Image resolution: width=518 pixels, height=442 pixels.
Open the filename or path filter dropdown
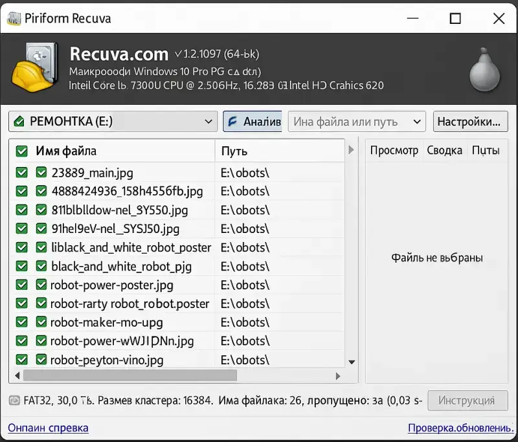[x=416, y=121]
